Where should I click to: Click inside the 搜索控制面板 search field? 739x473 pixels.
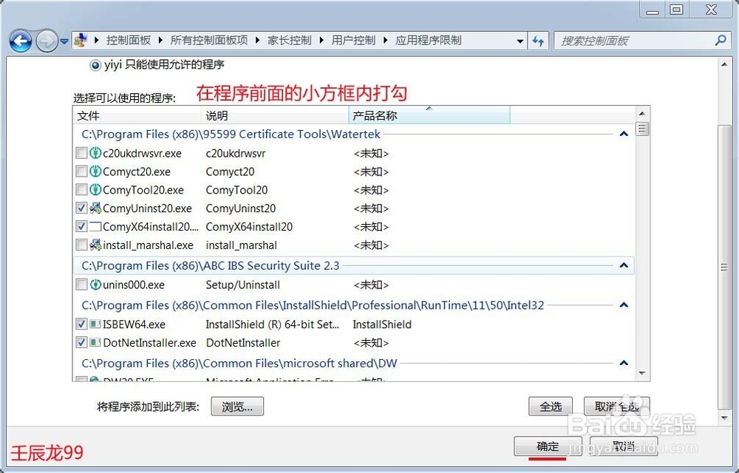636,40
